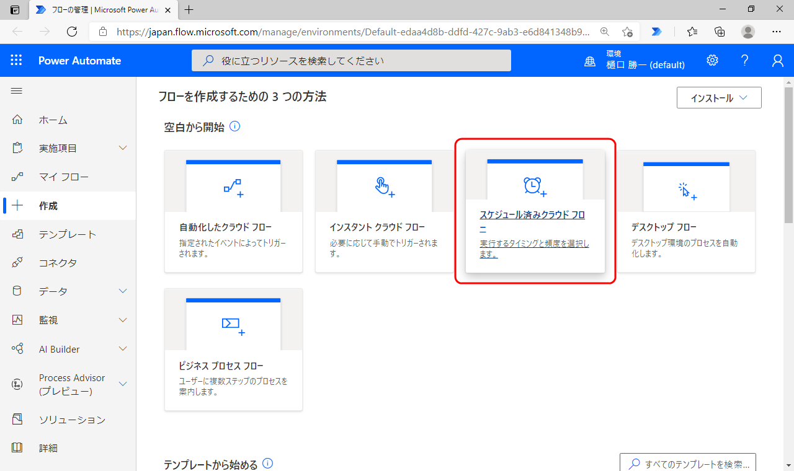Select ホーム in navigation

(x=53, y=120)
